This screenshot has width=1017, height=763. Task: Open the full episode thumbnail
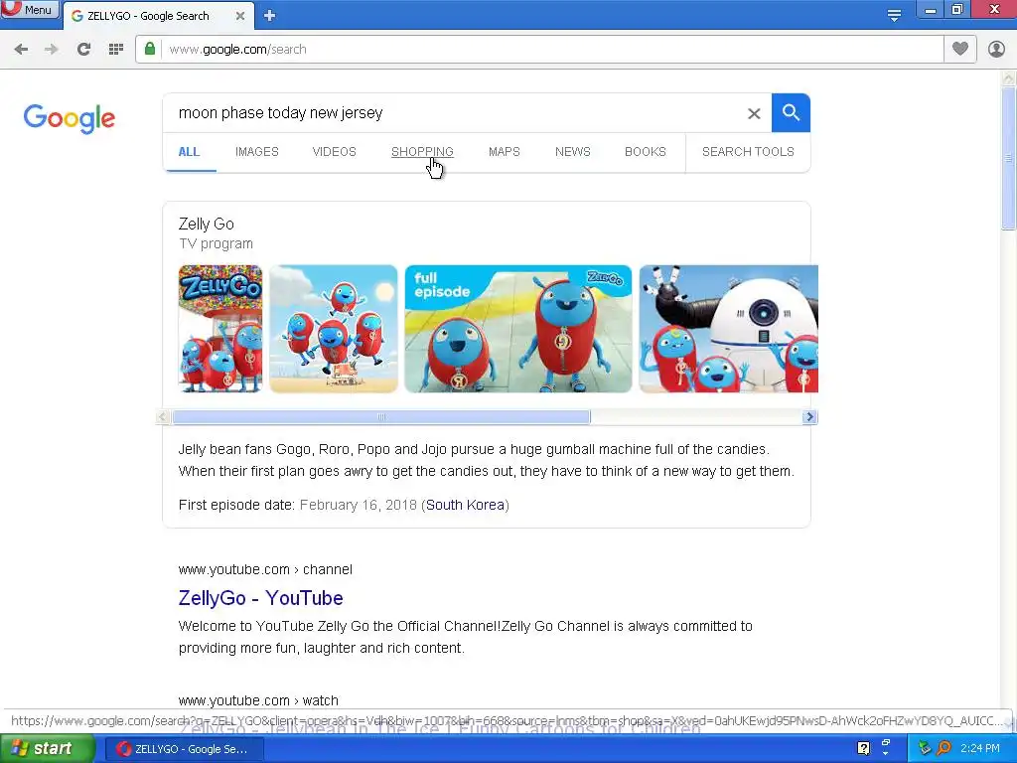point(518,328)
